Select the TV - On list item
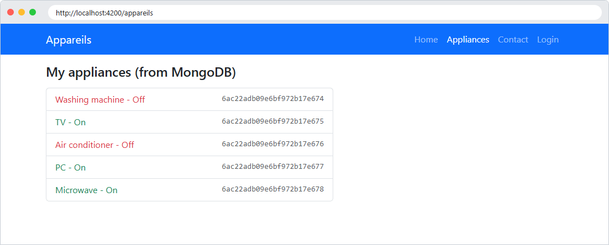 [x=190, y=122]
